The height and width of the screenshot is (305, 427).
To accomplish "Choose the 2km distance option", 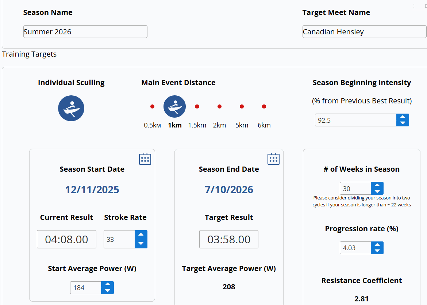I will [219, 107].
